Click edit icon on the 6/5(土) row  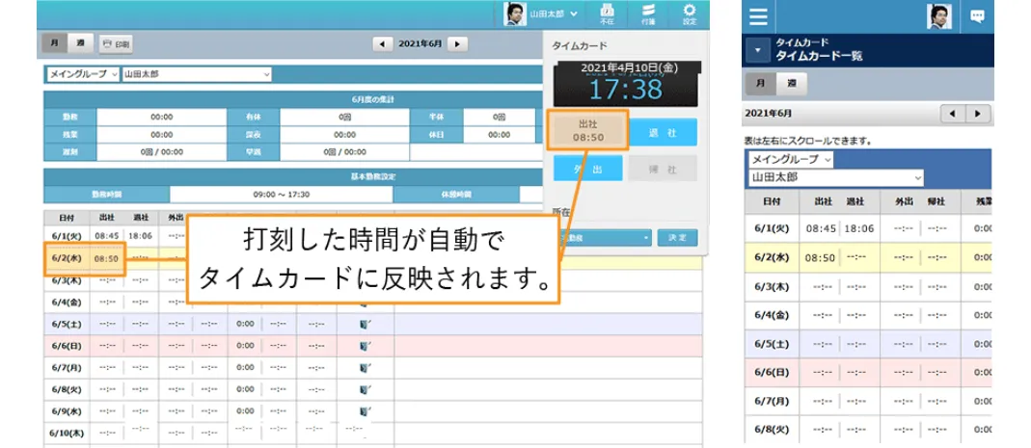pyautogui.click(x=364, y=326)
